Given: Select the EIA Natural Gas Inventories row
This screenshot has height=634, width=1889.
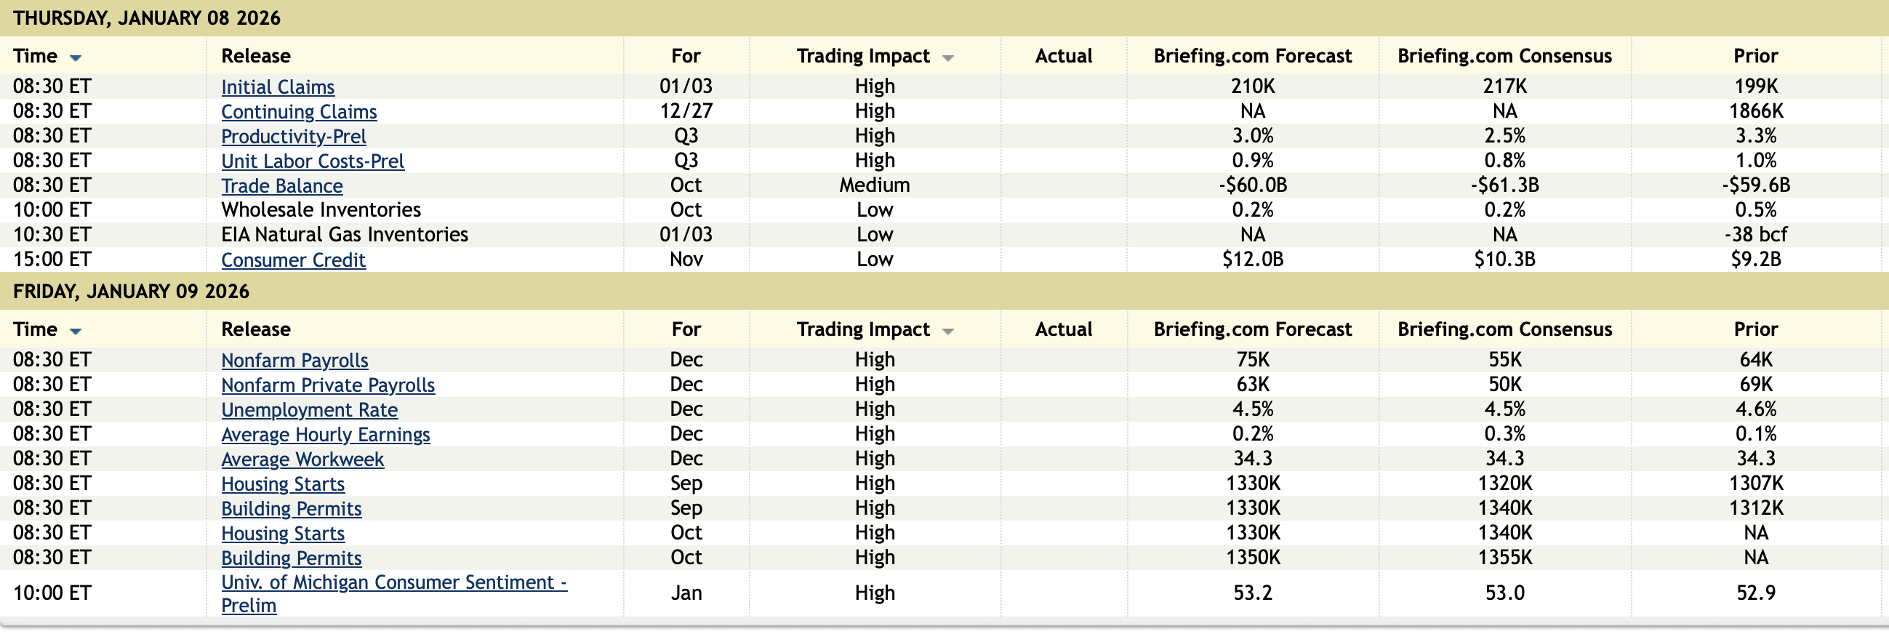Looking at the screenshot, I should pos(345,236).
